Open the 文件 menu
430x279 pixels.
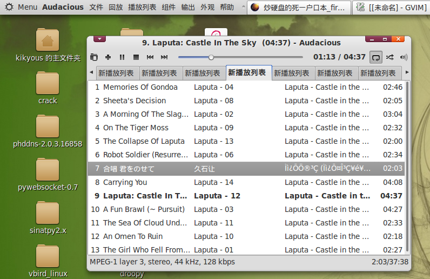pos(96,7)
